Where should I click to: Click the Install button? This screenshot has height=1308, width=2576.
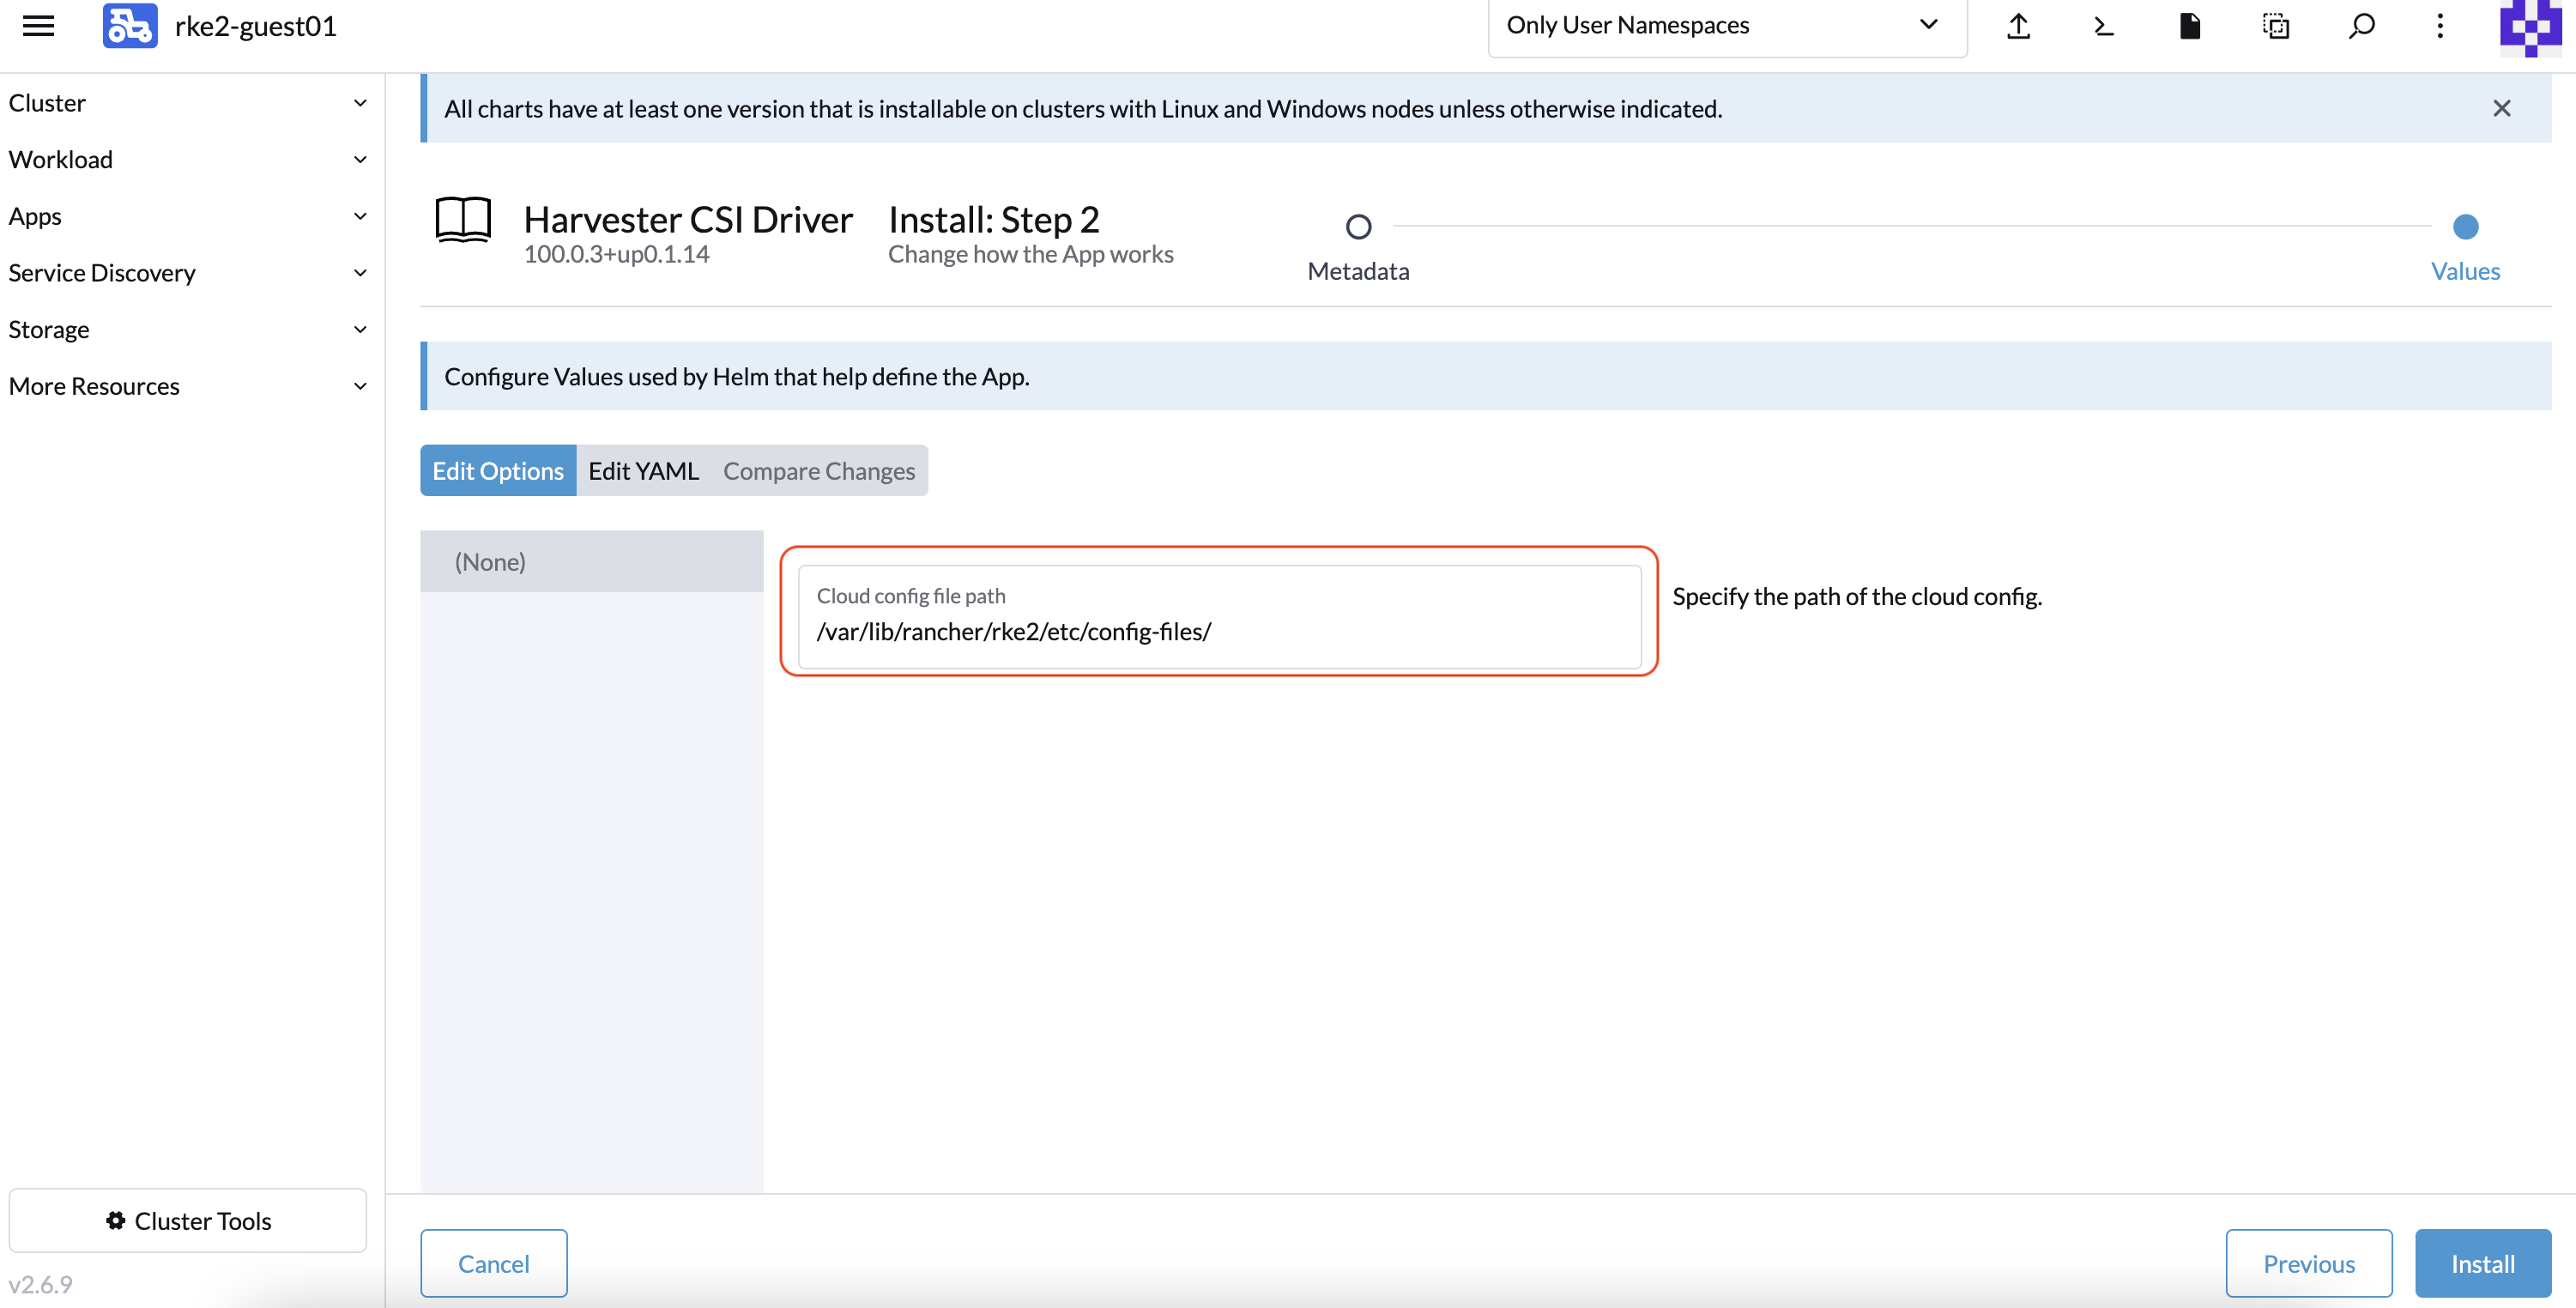click(2482, 1263)
